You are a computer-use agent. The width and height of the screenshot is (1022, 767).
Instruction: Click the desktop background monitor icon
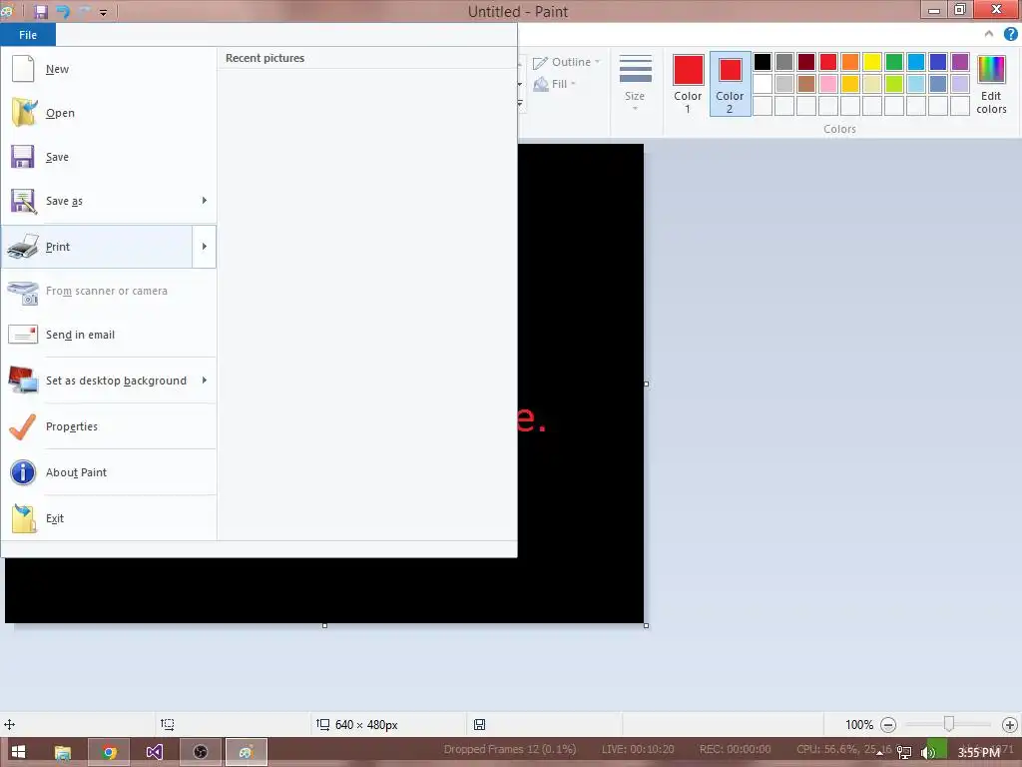coord(23,381)
